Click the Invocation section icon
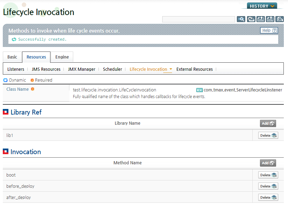This screenshot has width=288, height=206. [x=6, y=151]
